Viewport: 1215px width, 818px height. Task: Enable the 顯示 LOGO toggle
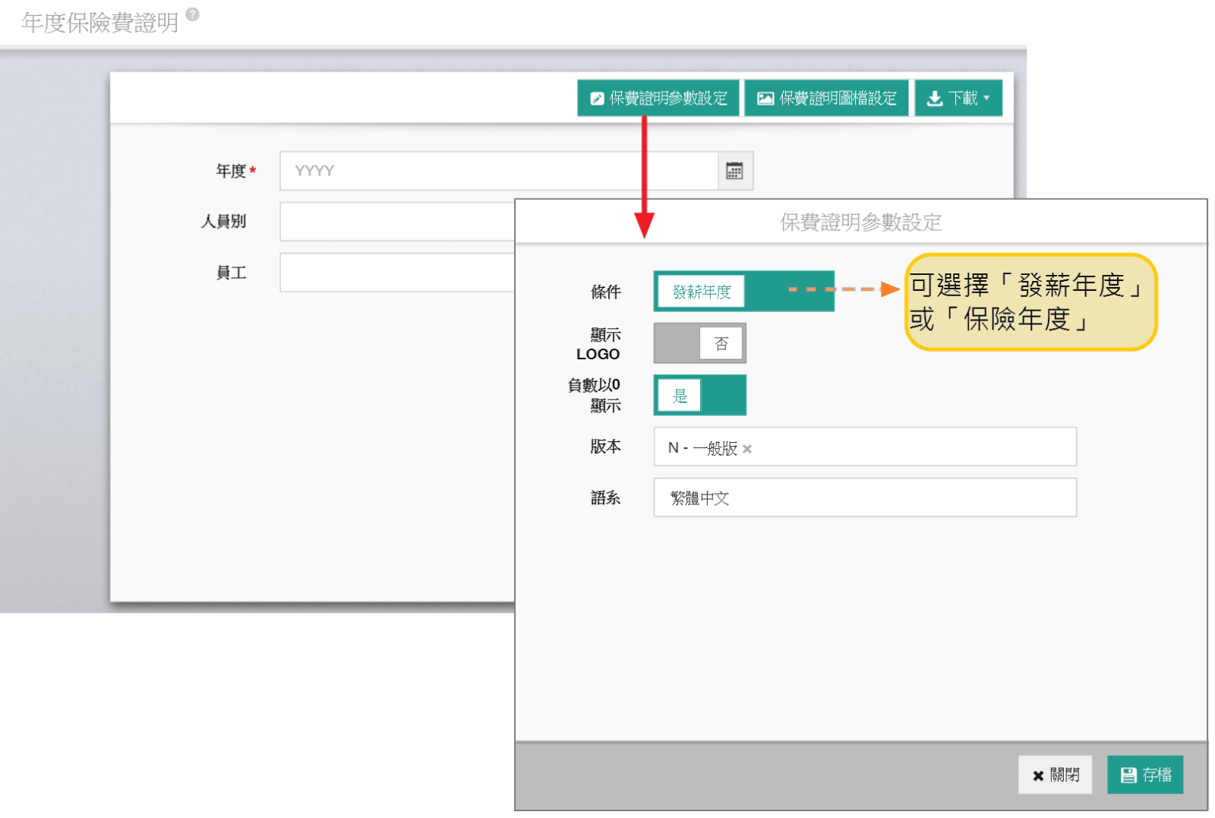click(x=699, y=343)
